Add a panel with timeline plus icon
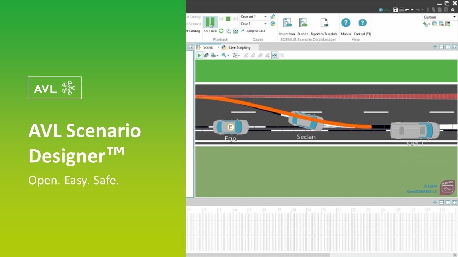This screenshot has width=458, height=257. pos(435,202)
